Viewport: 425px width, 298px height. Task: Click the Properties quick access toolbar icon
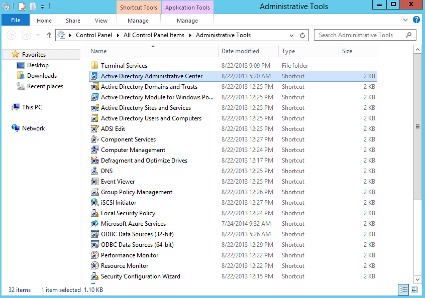22,7
